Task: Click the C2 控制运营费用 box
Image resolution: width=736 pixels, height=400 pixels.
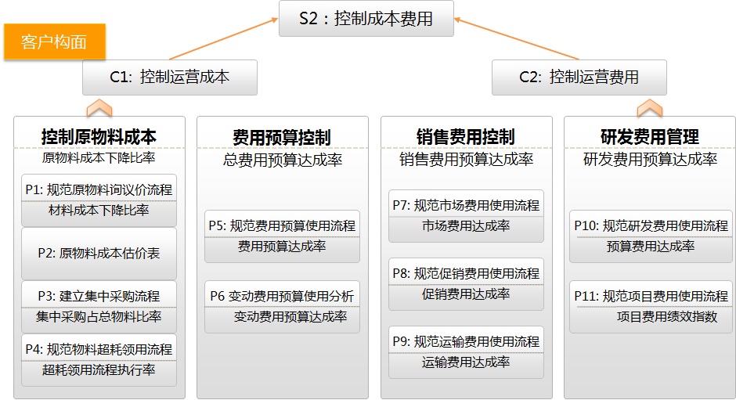Action: click(579, 77)
